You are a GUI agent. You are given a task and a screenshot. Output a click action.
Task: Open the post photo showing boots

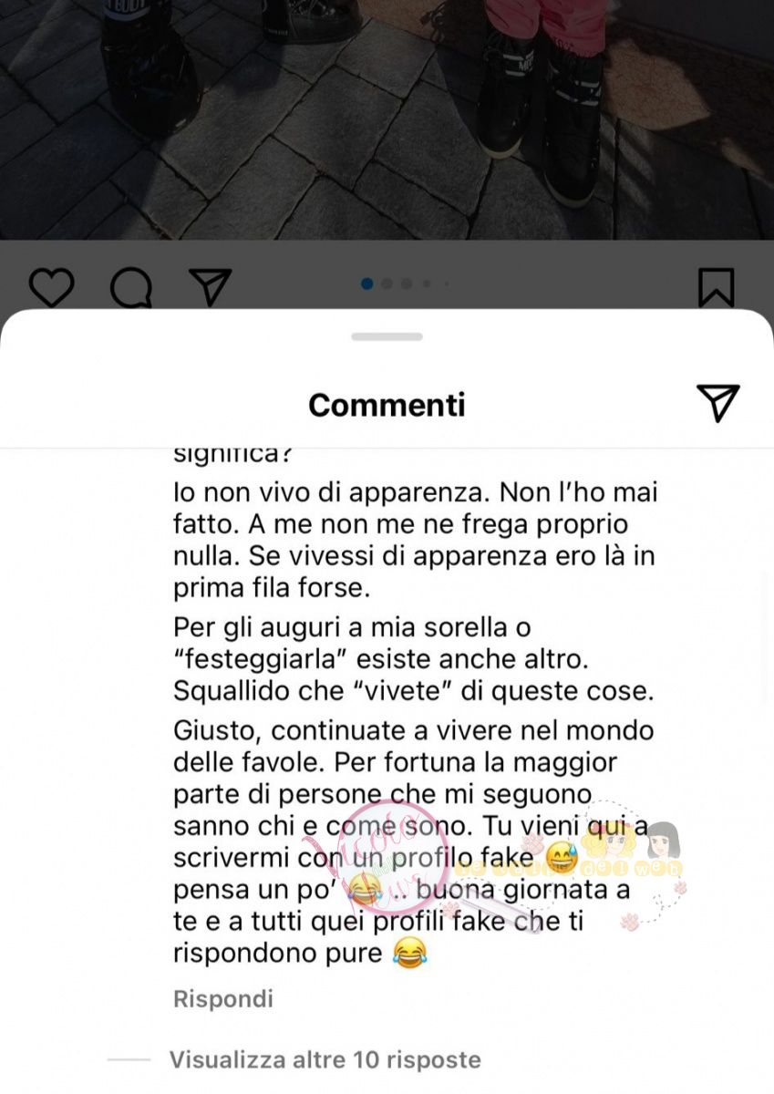click(x=387, y=119)
